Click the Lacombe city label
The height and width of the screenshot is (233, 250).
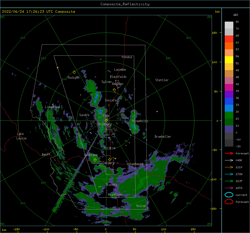tap(120, 70)
